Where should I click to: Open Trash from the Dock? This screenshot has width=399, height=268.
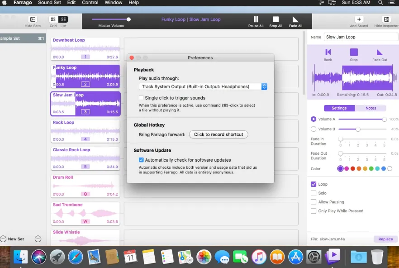click(377, 257)
